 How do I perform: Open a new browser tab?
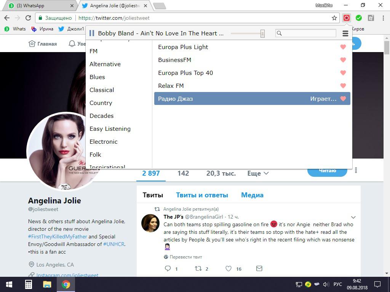tap(160, 6)
